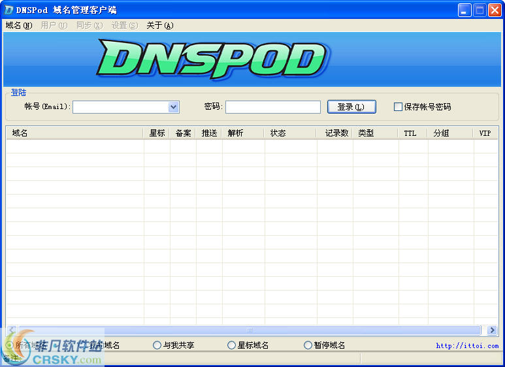Click the 记录数 column header
This screenshot has width=505, height=367.
pyautogui.click(x=334, y=133)
